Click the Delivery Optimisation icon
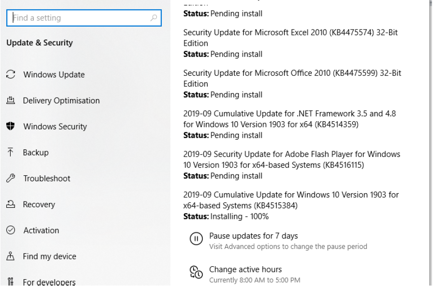This screenshot has width=433, height=286. pyautogui.click(x=11, y=100)
